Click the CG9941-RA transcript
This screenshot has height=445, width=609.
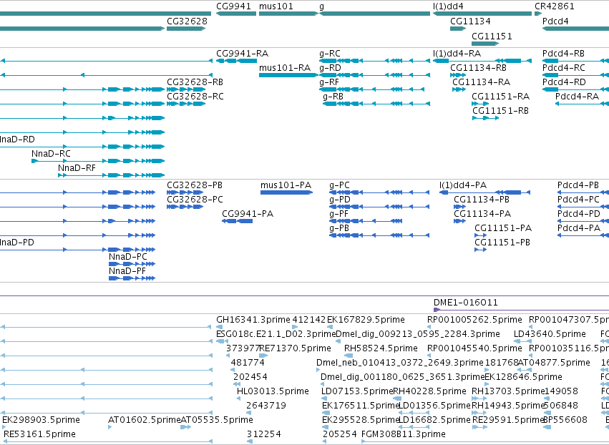point(236,61)
